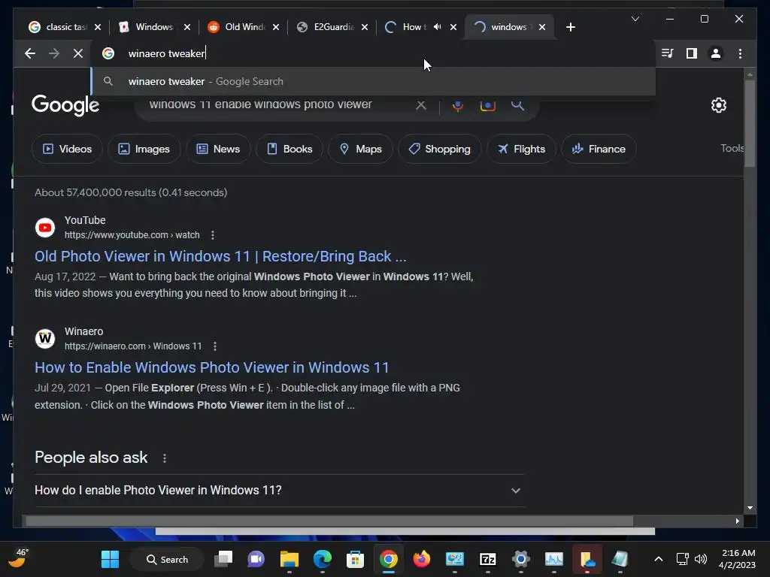Click the forward navigation arrow
770x577 pixels.
pos(54,53)
